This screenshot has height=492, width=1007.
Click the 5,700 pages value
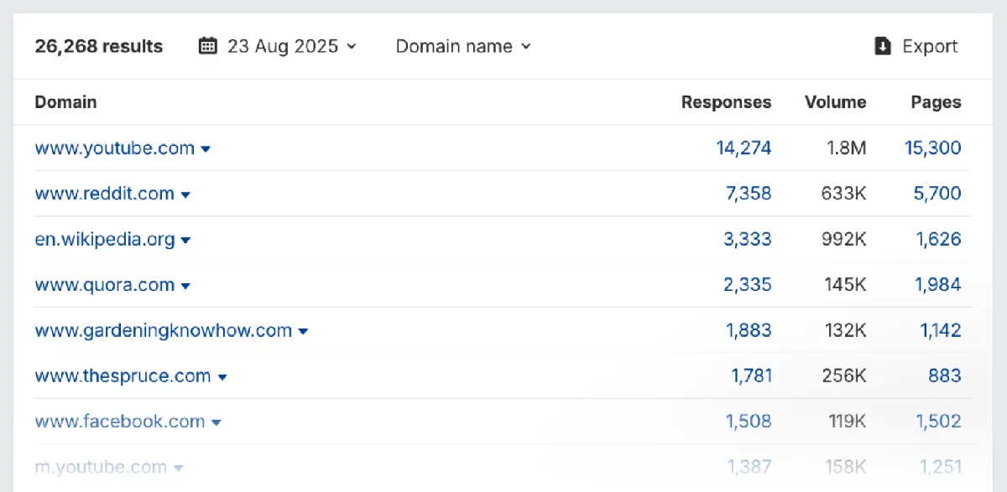point(937,194)
